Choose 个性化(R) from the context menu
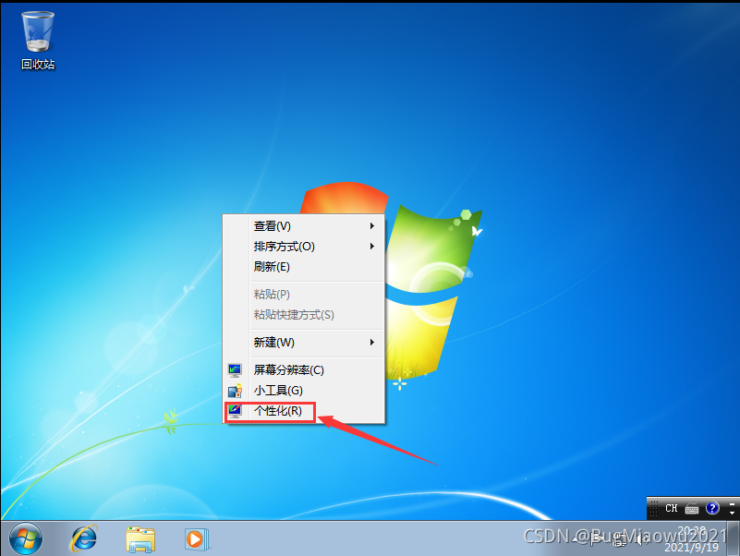 click(x=303, y=411)
